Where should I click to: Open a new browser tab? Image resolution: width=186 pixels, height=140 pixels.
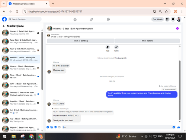53,4
